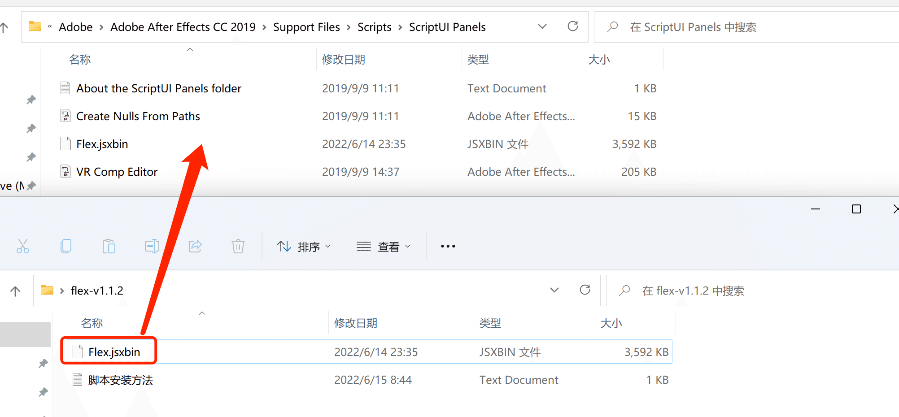Click the Delete trash can icon
899x417 pixels.
(x=238, y=246)
